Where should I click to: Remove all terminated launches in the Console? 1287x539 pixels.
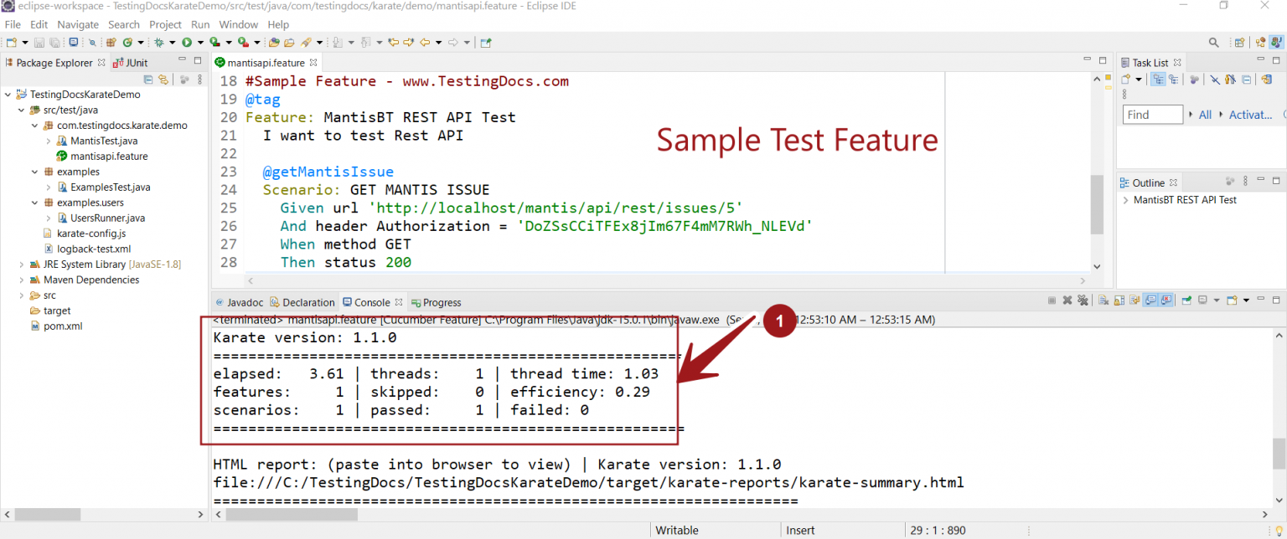click(1083, 300)
